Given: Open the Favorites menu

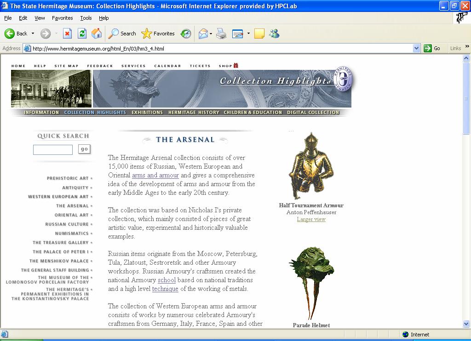Looking at the screenshot, I should [x=63, y=18].
